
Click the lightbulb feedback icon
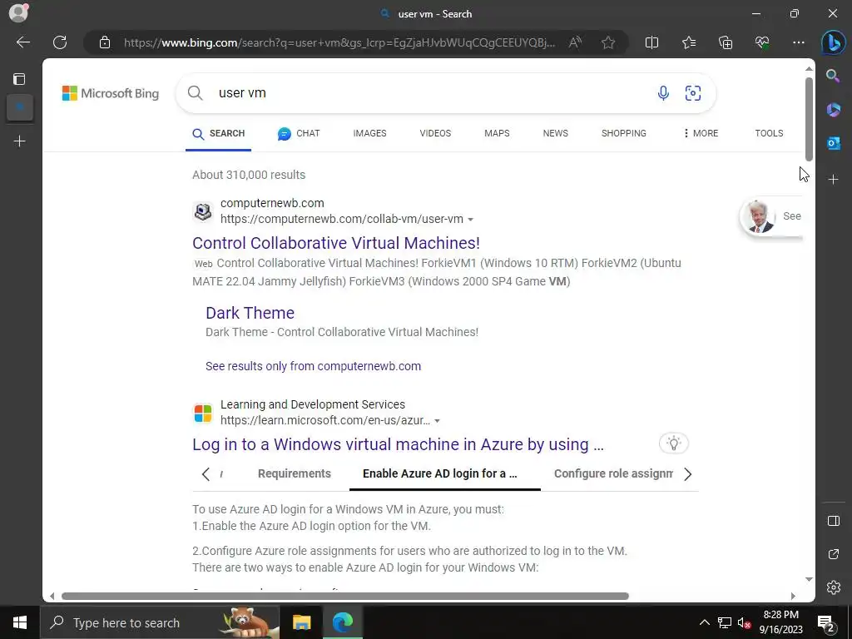coord(674,443)
